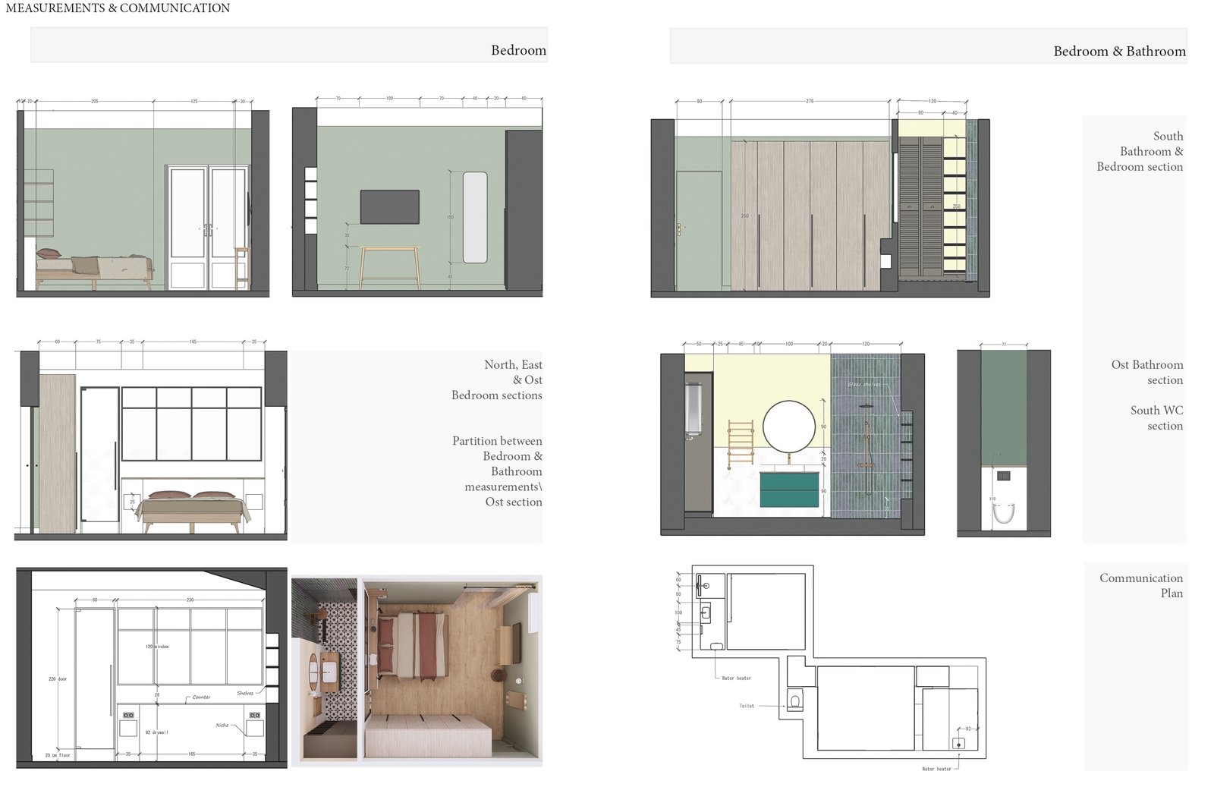Click the "Bedroom & Bathroom" header title

[x=1119, y=51]
